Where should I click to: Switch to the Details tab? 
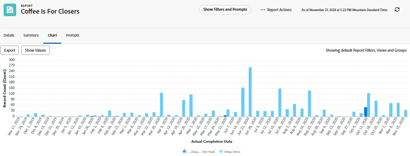pos(9,36)
